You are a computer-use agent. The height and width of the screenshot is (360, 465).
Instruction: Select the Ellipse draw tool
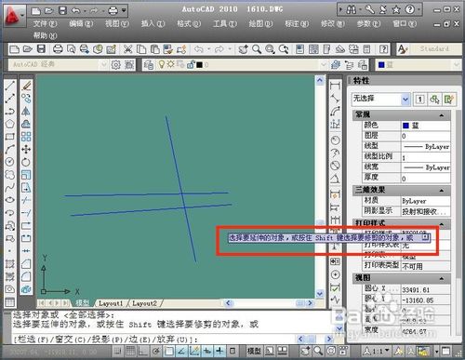click(10, 200)
